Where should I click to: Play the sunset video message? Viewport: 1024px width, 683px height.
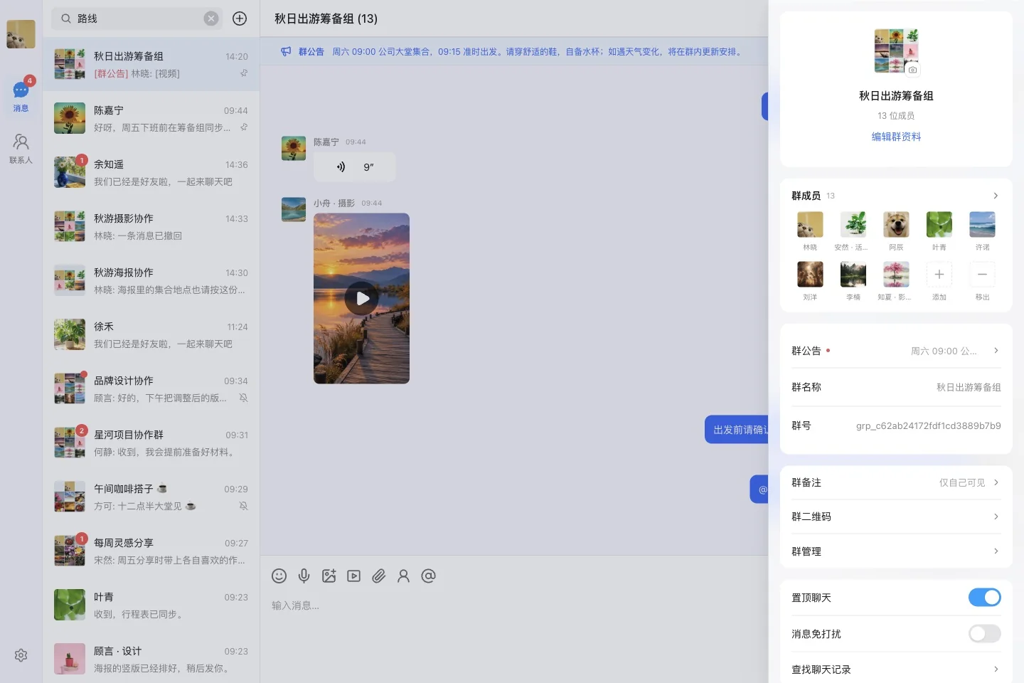[x=362, y=298]
